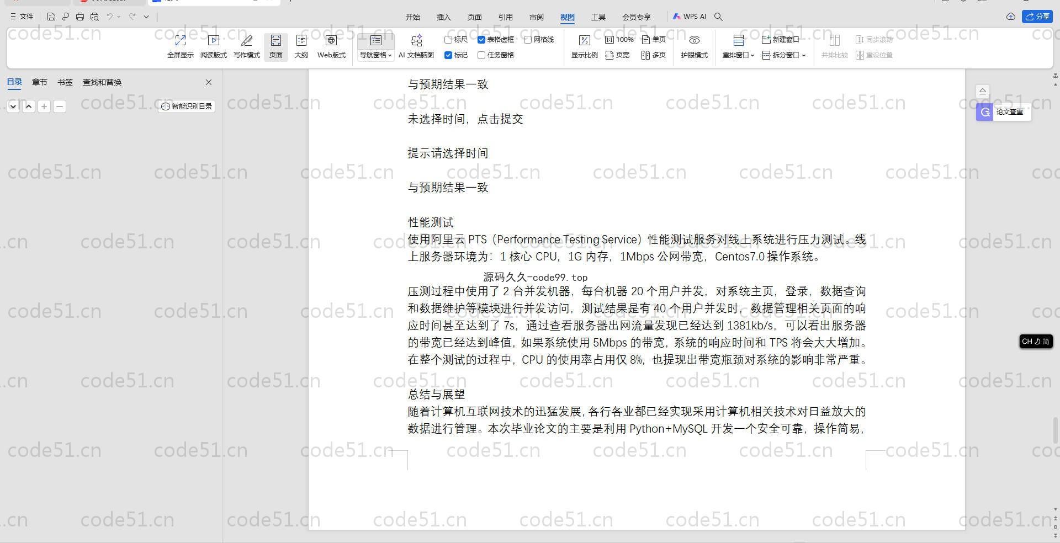The height and width of the screenshot is (543, 1060).
Task: Click the CH 简 input method indicator
Action: [1036, 342]
